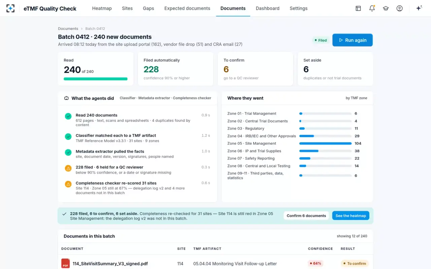This screenshot has height=269, width=431.
Task: Click the To confirm result badge in table
Action: click(x=355, y=264)
